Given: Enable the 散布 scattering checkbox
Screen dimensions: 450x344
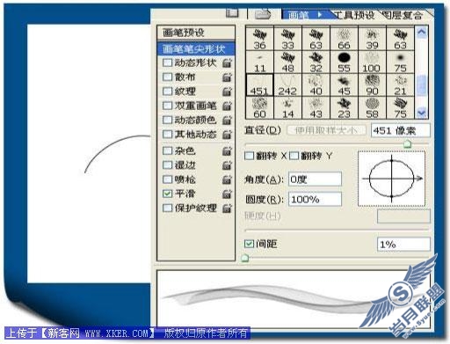Looking at the screenshot, I should (x=167, y=77).
